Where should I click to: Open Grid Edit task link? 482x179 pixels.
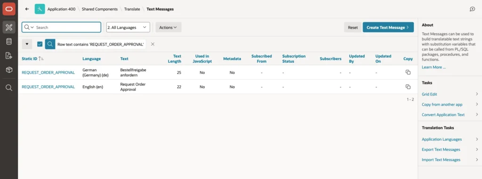pyautogui.click(x=429, y=94)
